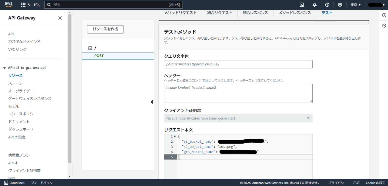
Task: Open VPC リンク in sidebar
Action: [17, 49]
